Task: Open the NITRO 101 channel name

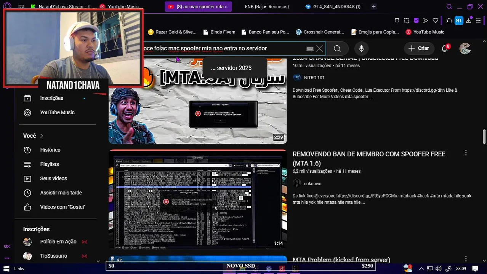Action: point(314,78)
